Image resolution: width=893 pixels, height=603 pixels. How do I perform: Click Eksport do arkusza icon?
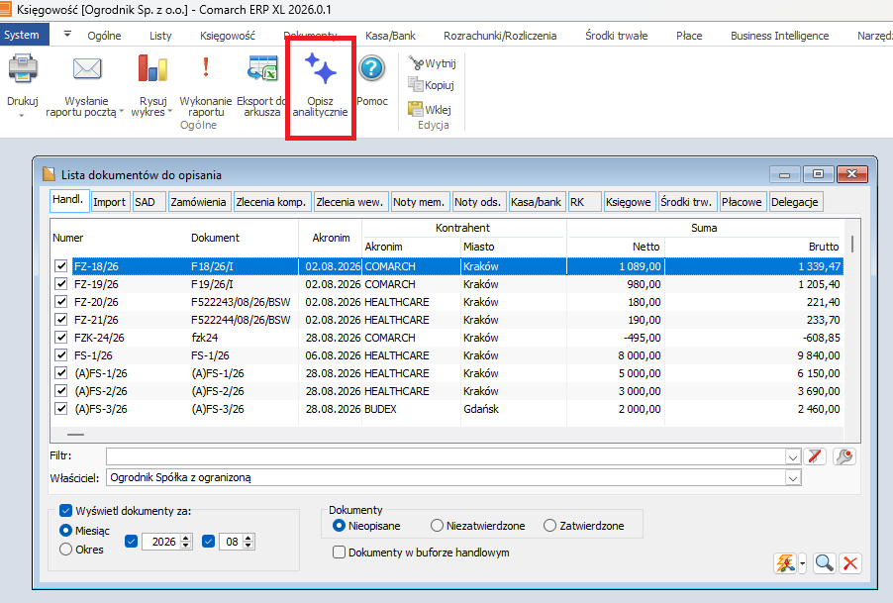pyautogui.click(x=262, y=68)
